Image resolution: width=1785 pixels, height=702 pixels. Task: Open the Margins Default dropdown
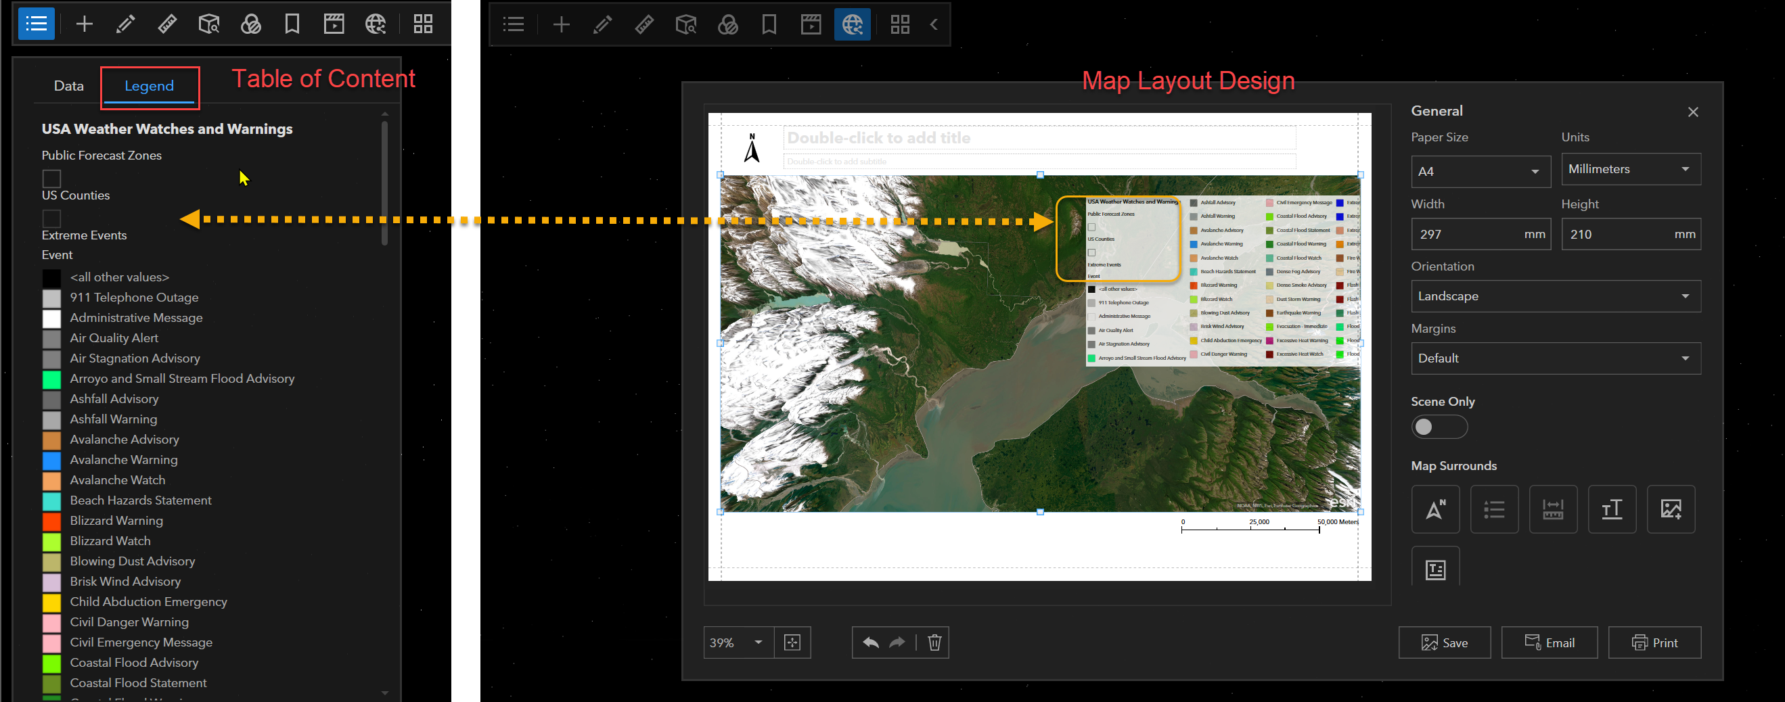[x=1556, y=358]
